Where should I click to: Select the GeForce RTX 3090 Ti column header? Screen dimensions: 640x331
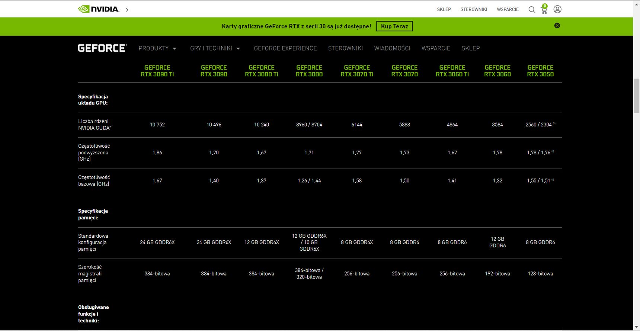point(157,71)
